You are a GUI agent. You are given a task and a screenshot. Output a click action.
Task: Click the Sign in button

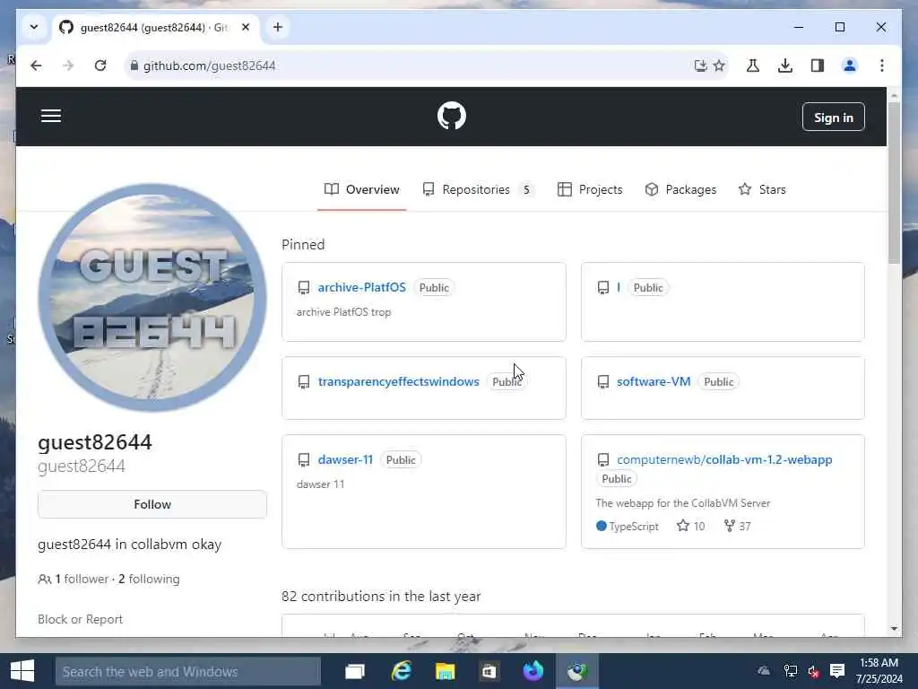[x=833, y=118]
